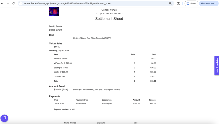The height and width of the screenshot is (124, 219).
Task: Select the $292.25 (Total) amount
Action: coord(61,90)
